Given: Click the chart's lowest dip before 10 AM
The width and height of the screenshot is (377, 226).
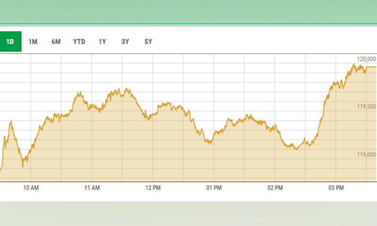Looking at the screenshot, I should pos(23,166).
